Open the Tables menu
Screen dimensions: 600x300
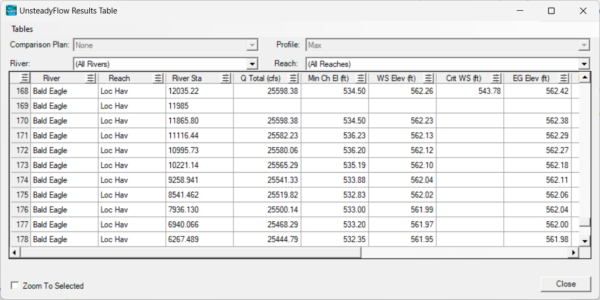(22, 29)
